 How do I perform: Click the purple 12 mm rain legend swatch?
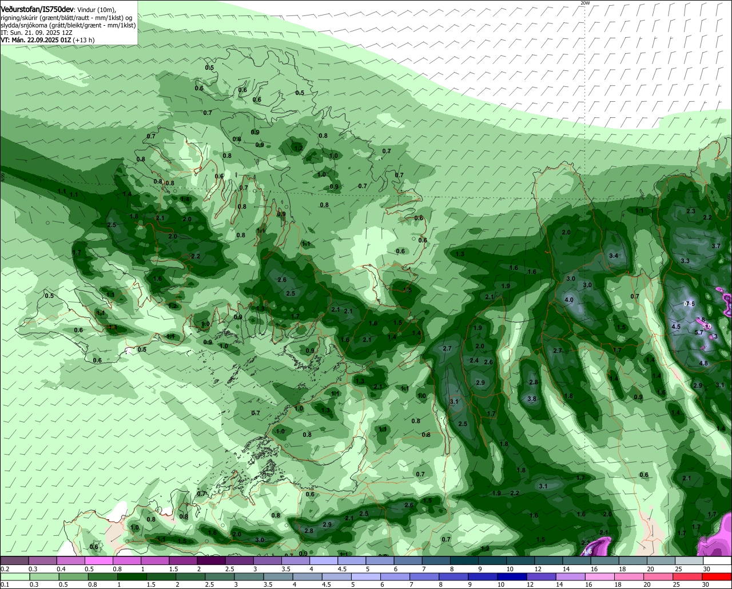click(x=540, y=576)
